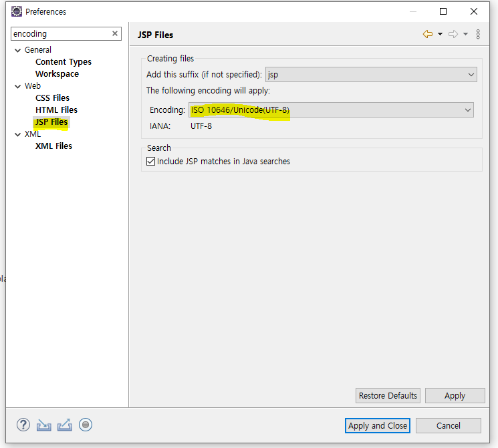The width and height of the screenshot is (498, 448).
Task: Toggle Include JSP matches in Java searches
Action: pos(151,161)
